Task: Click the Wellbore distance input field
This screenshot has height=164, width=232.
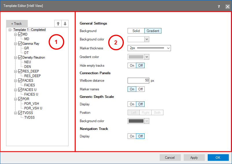Action: [x=138, y=81]
